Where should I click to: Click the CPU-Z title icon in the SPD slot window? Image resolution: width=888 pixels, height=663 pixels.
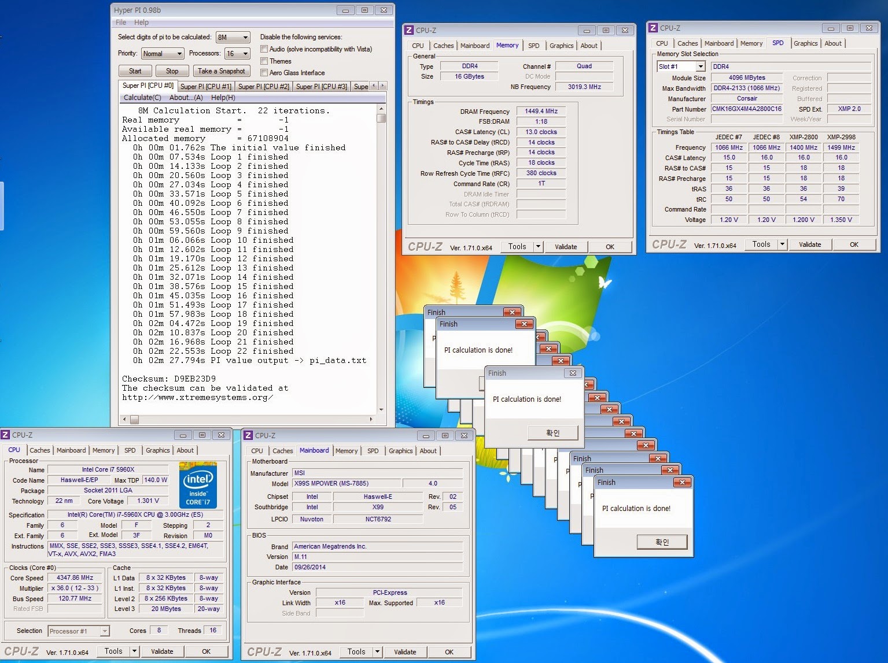[x=653, y=28]
